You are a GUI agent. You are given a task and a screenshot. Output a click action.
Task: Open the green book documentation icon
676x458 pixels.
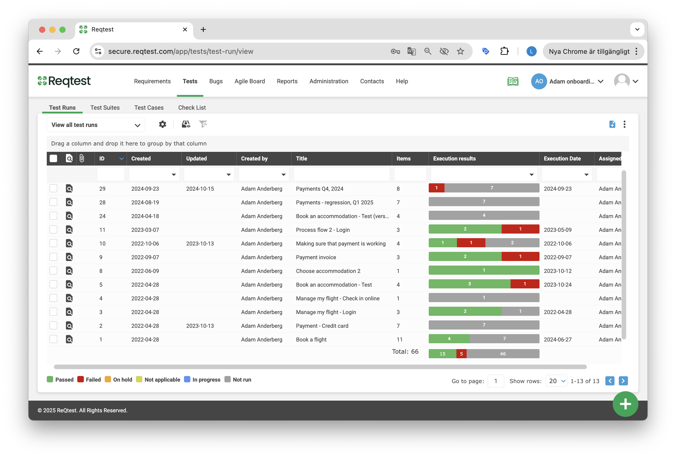pyautogui.click(x=513, y=81)
